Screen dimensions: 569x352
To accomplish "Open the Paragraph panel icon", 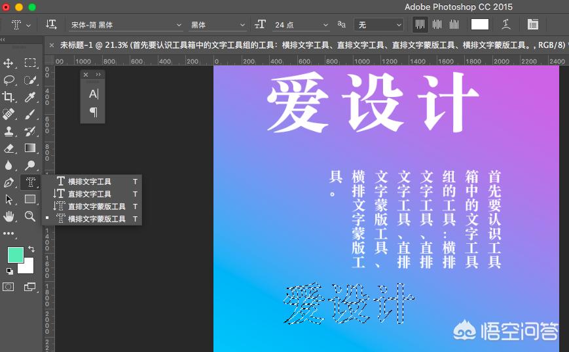I will tap(93, 112).
